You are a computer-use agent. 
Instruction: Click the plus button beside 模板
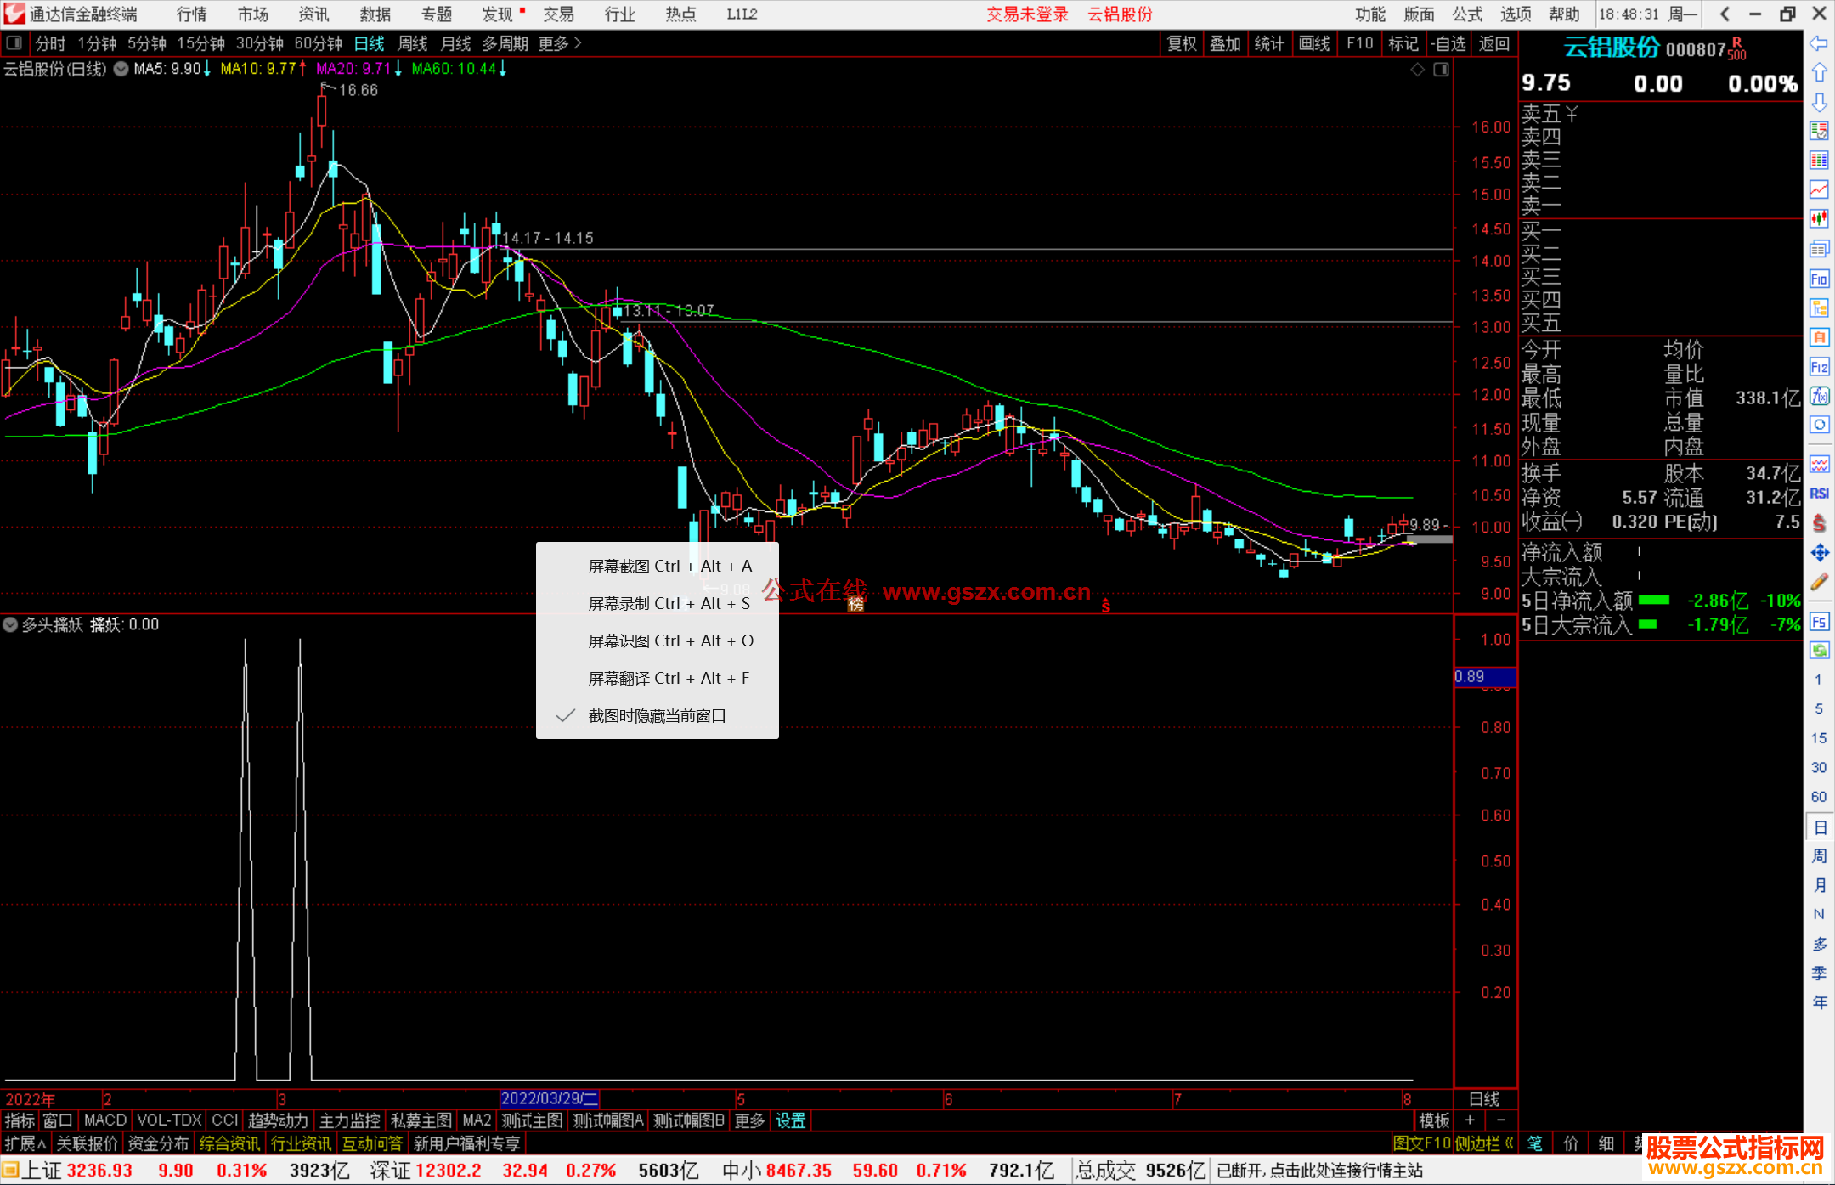point(1470,1120)
